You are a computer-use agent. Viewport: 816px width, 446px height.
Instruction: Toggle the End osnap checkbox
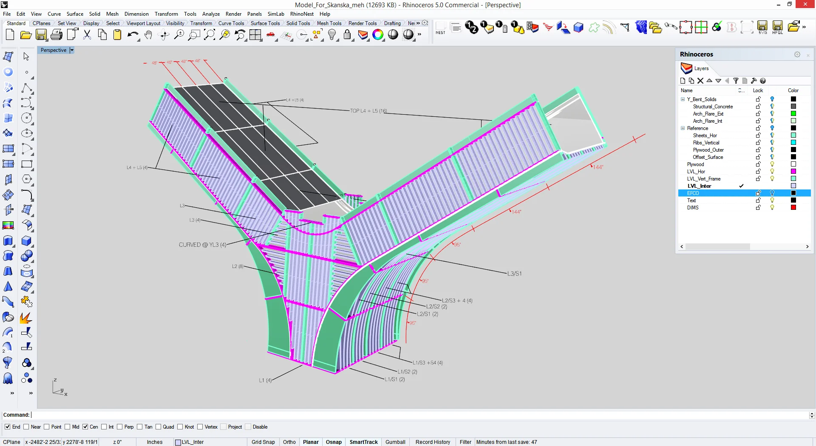(x=7, y=427)
